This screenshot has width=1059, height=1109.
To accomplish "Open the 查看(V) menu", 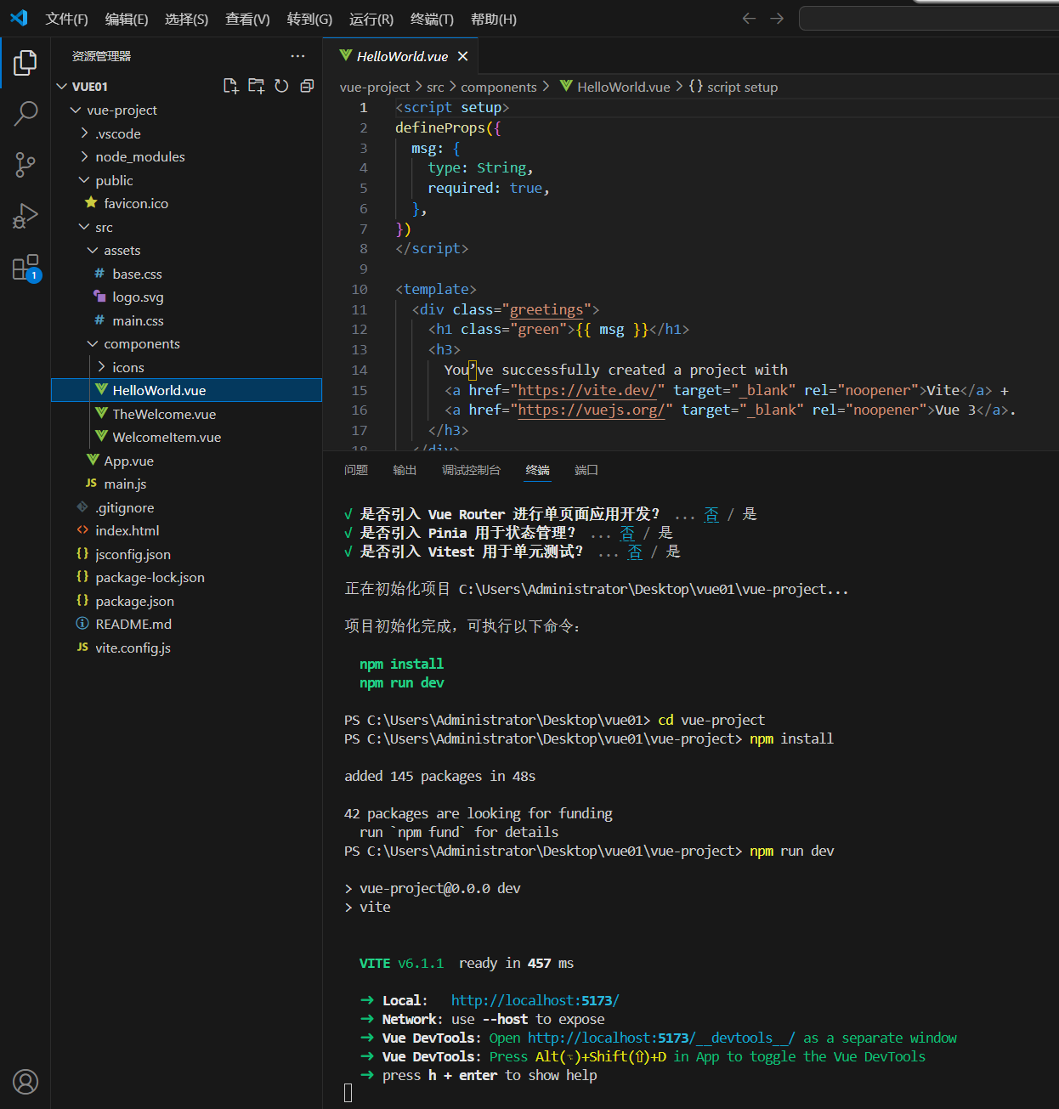I will point(247,19).
